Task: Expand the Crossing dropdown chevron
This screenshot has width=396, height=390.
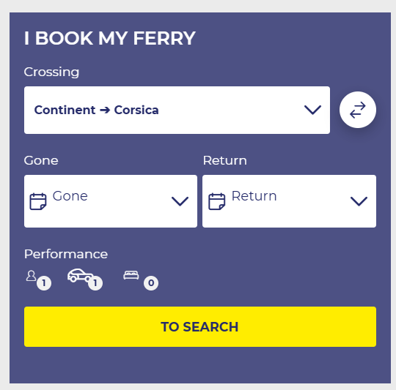Action: click(x=312, y=110)
